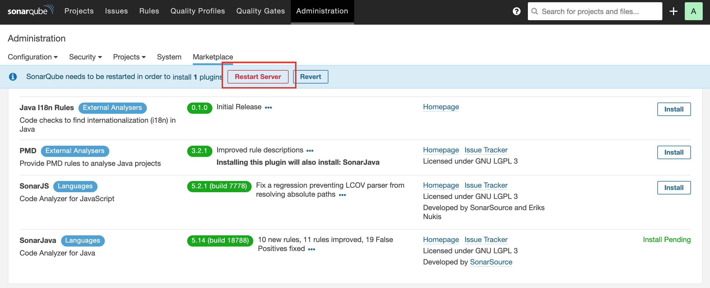Viewport: 710px width, 288px height.
Task: Click 'Provide PMD rules to analyse Java projects'
Action: 90,164
